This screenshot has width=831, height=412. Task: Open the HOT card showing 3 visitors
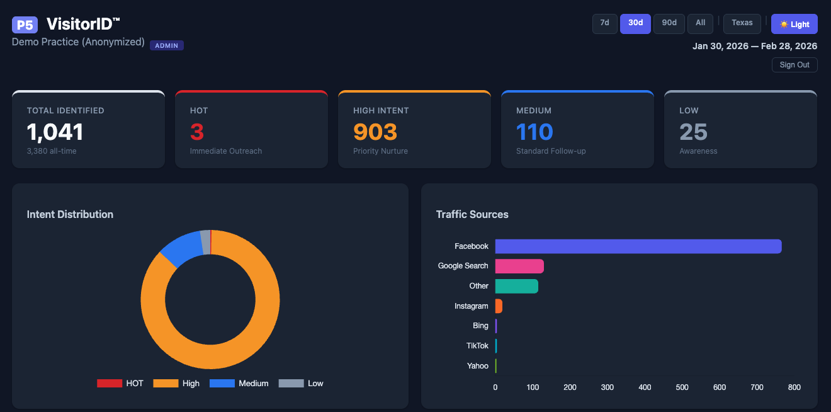pos(251,128)
